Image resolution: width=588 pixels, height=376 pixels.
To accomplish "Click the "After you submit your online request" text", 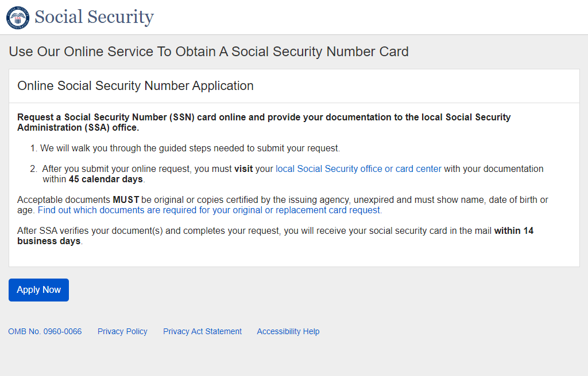I will click(x=138, y=169).
